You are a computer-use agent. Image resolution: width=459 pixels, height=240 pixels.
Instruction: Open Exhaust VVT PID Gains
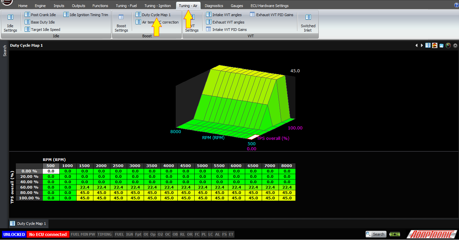coord(272,15)
